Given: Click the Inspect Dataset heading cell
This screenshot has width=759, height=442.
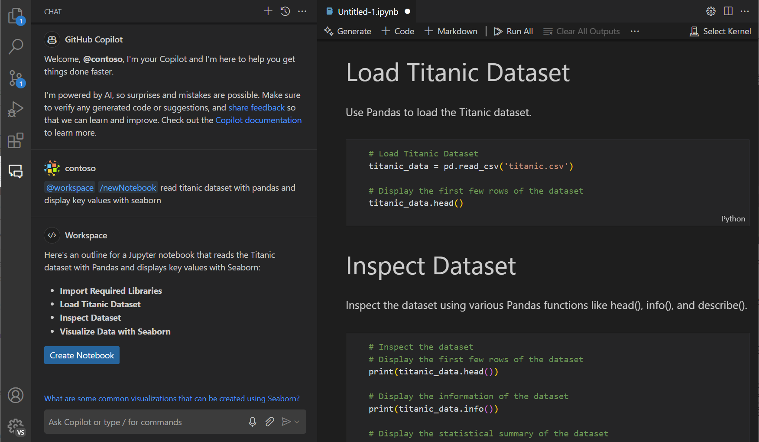Looking at the screenshot, I should coord(431,265).
